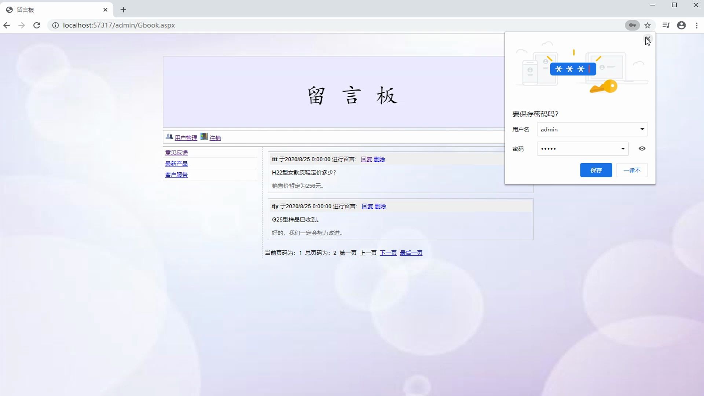This screenshot has height=396, width=704.
Task: Click the password field showing dots
Action: [x=583, y=148]
